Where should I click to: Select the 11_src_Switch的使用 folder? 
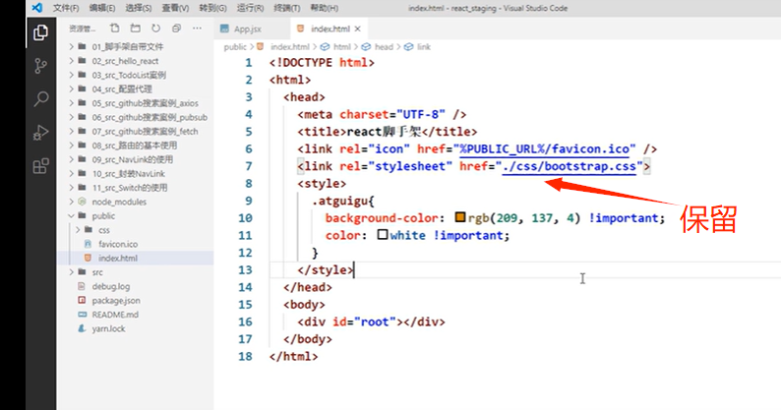point(136,188)
